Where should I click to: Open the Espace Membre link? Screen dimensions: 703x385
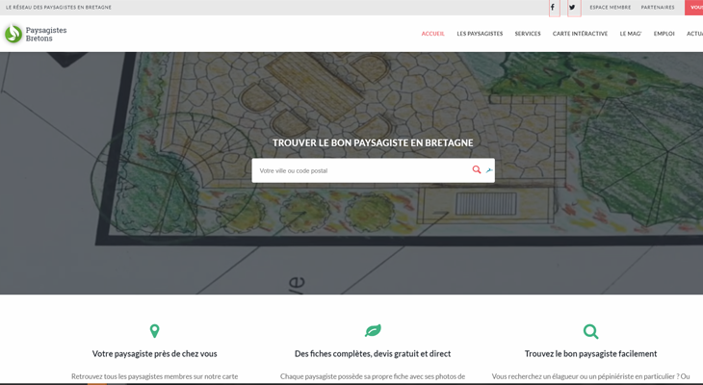click(x=611, y=7)
